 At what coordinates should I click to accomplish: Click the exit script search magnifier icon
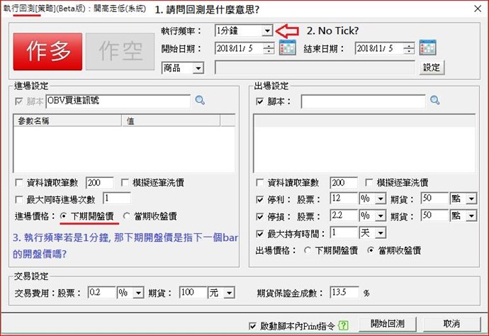pos(434,101)
